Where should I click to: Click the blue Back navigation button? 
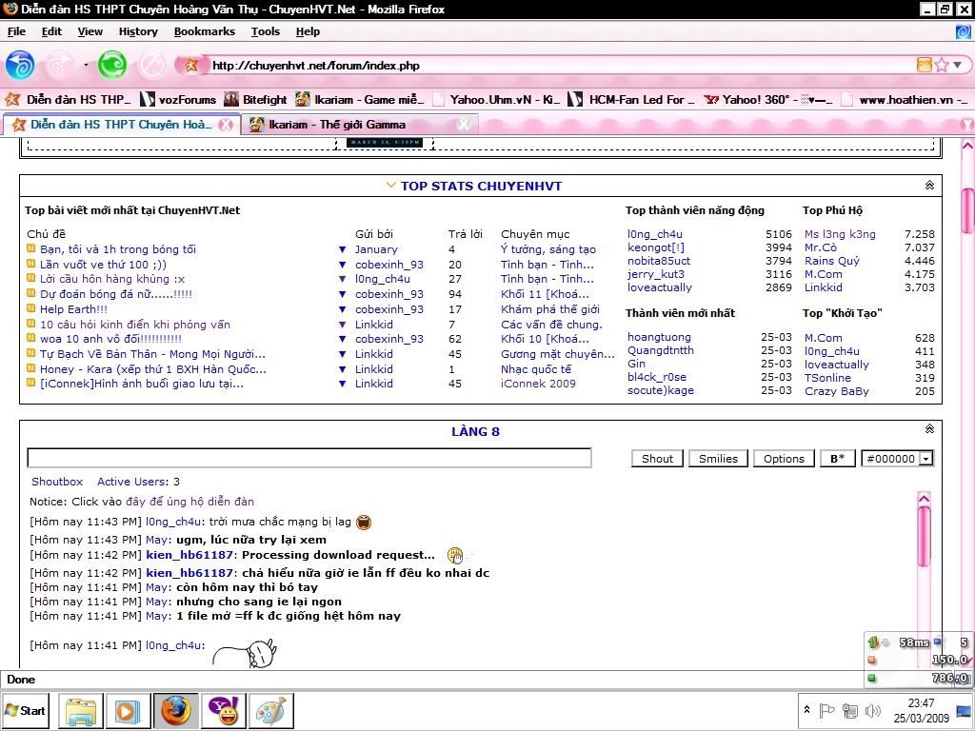pyautogui.click(x=20, y=65)
